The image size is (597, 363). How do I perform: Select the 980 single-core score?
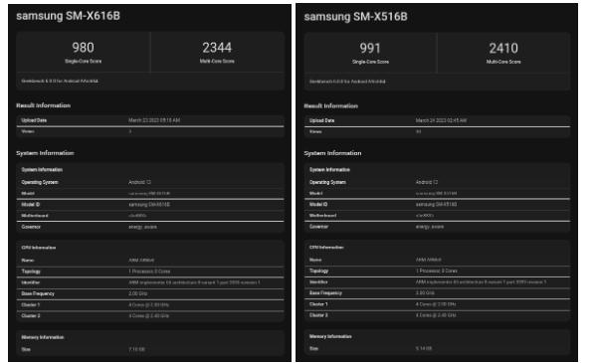click(x=83, y=48)
